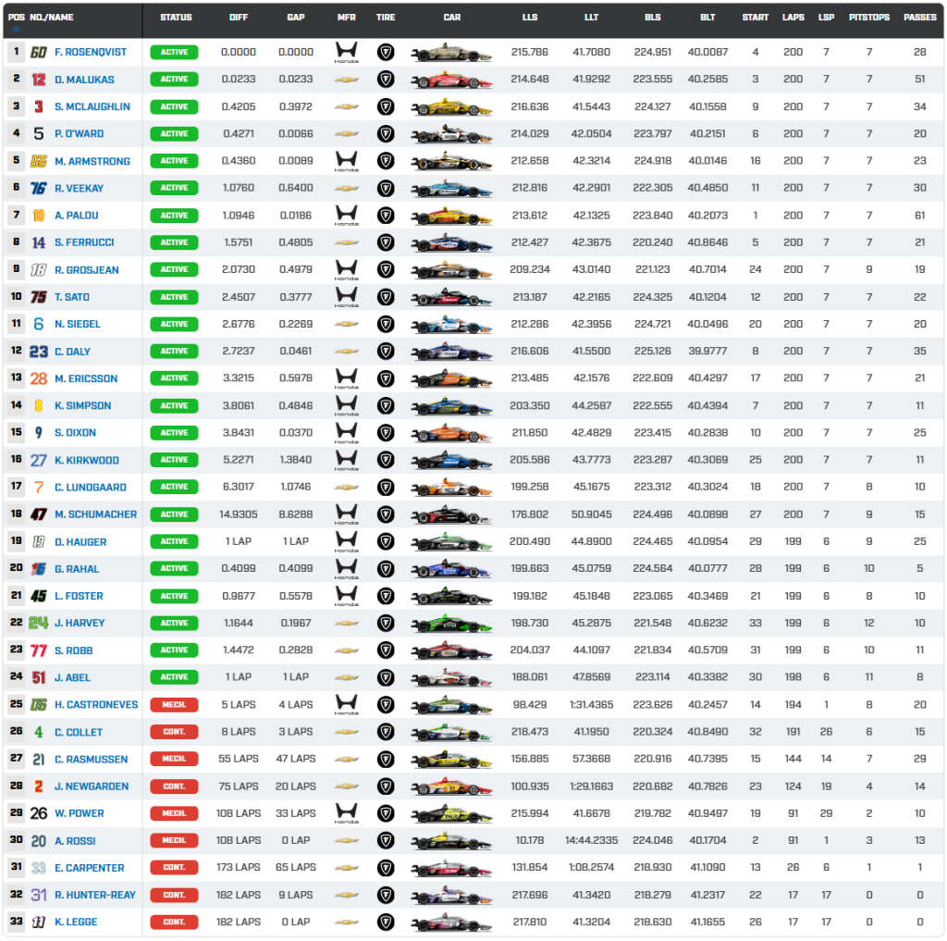The width and height of the screenshot is (947, 941).
Task: Sort by the BLT column header
Action: click(707, 18)
